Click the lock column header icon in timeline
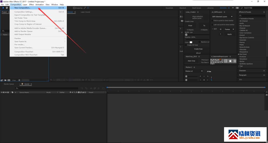 (x=8, y=92)
